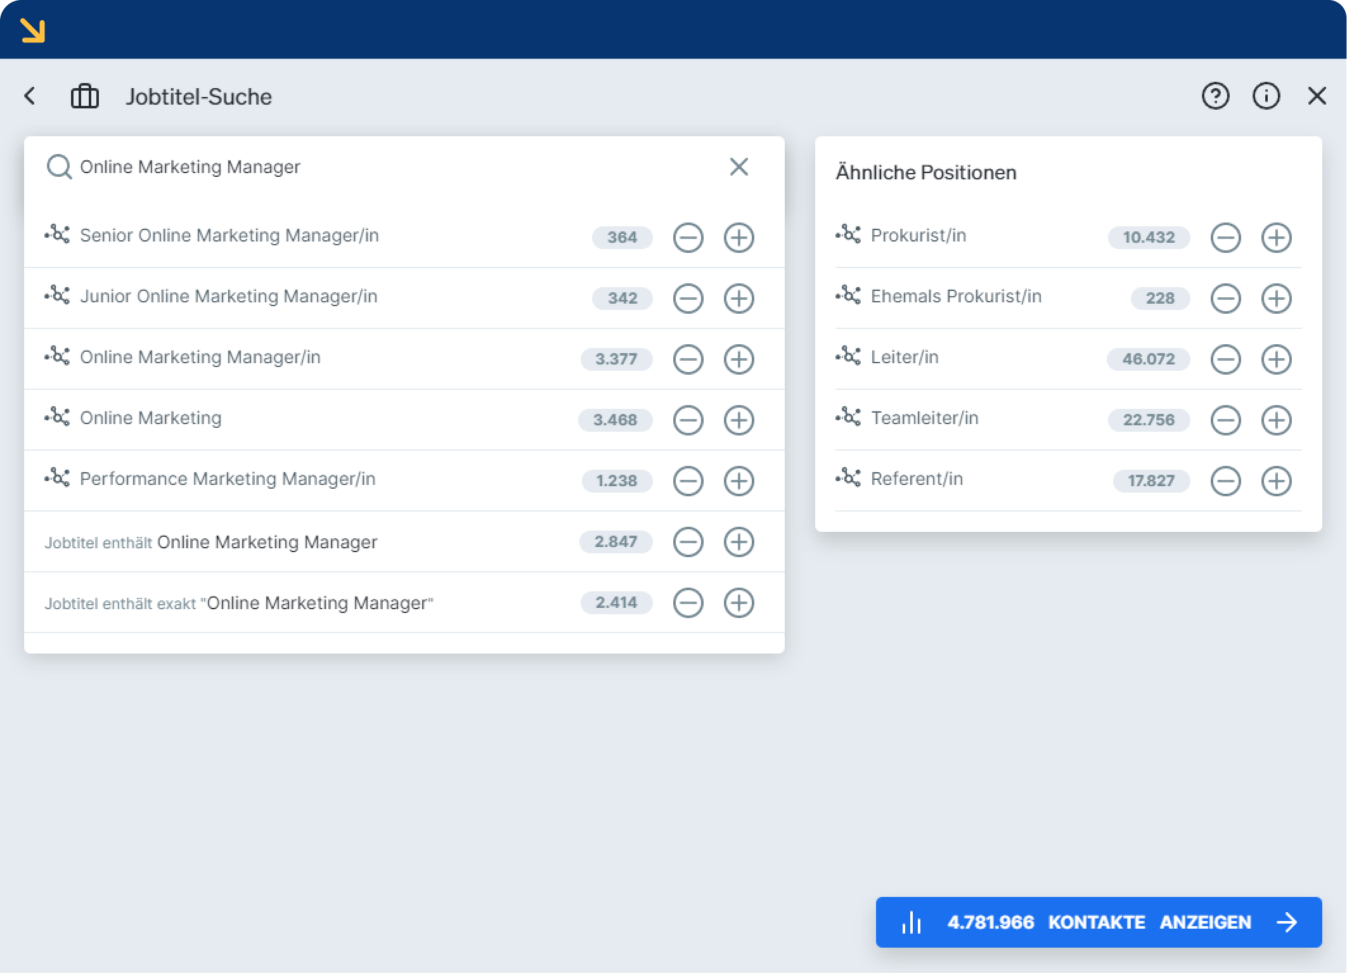Click the yellow arrow logo in header
Screen dimensions: 1347x973
[33, 30]
